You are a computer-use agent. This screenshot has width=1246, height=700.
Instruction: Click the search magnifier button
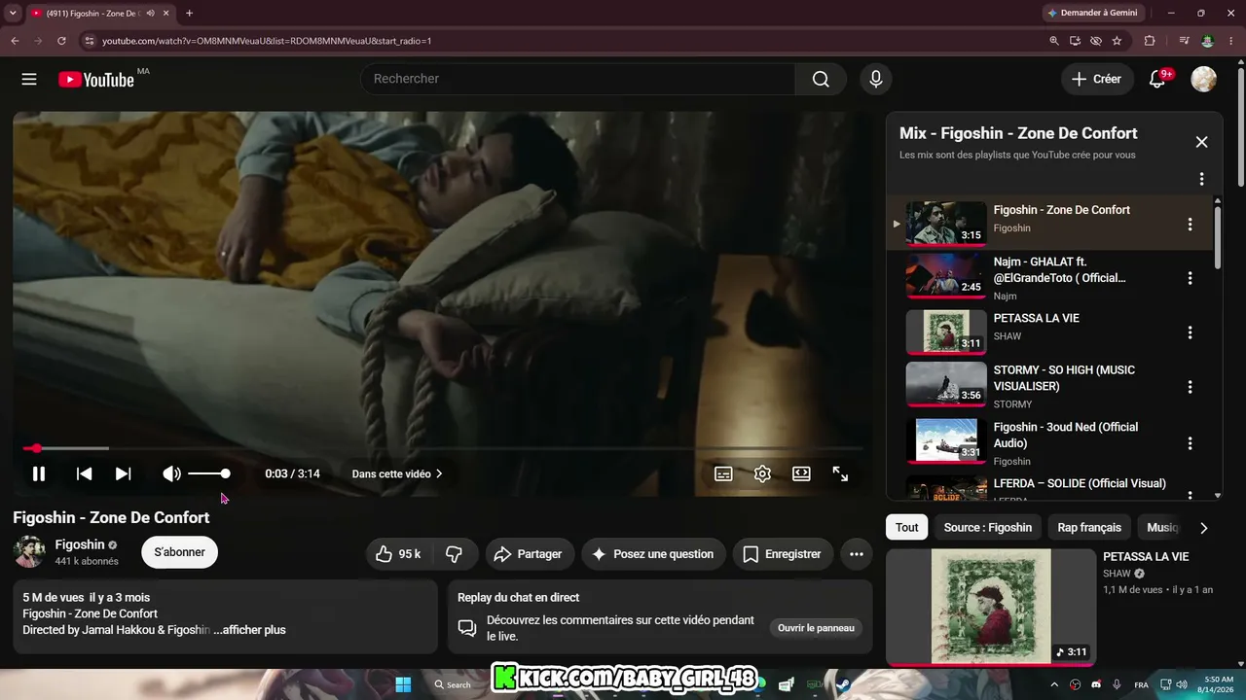click(x=821, y=79)
